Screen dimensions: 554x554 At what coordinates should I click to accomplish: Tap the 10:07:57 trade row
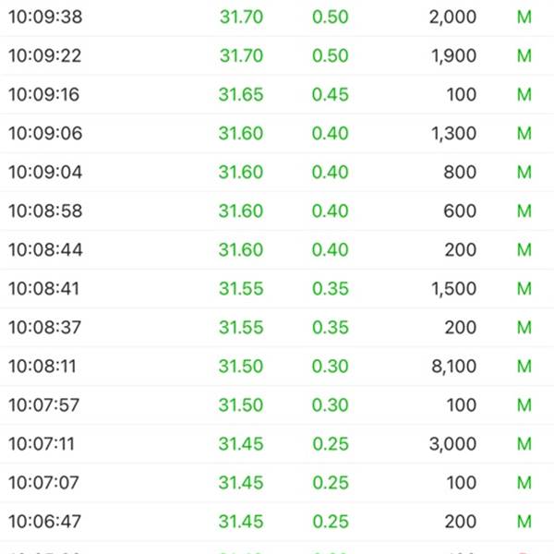(277, 405)
